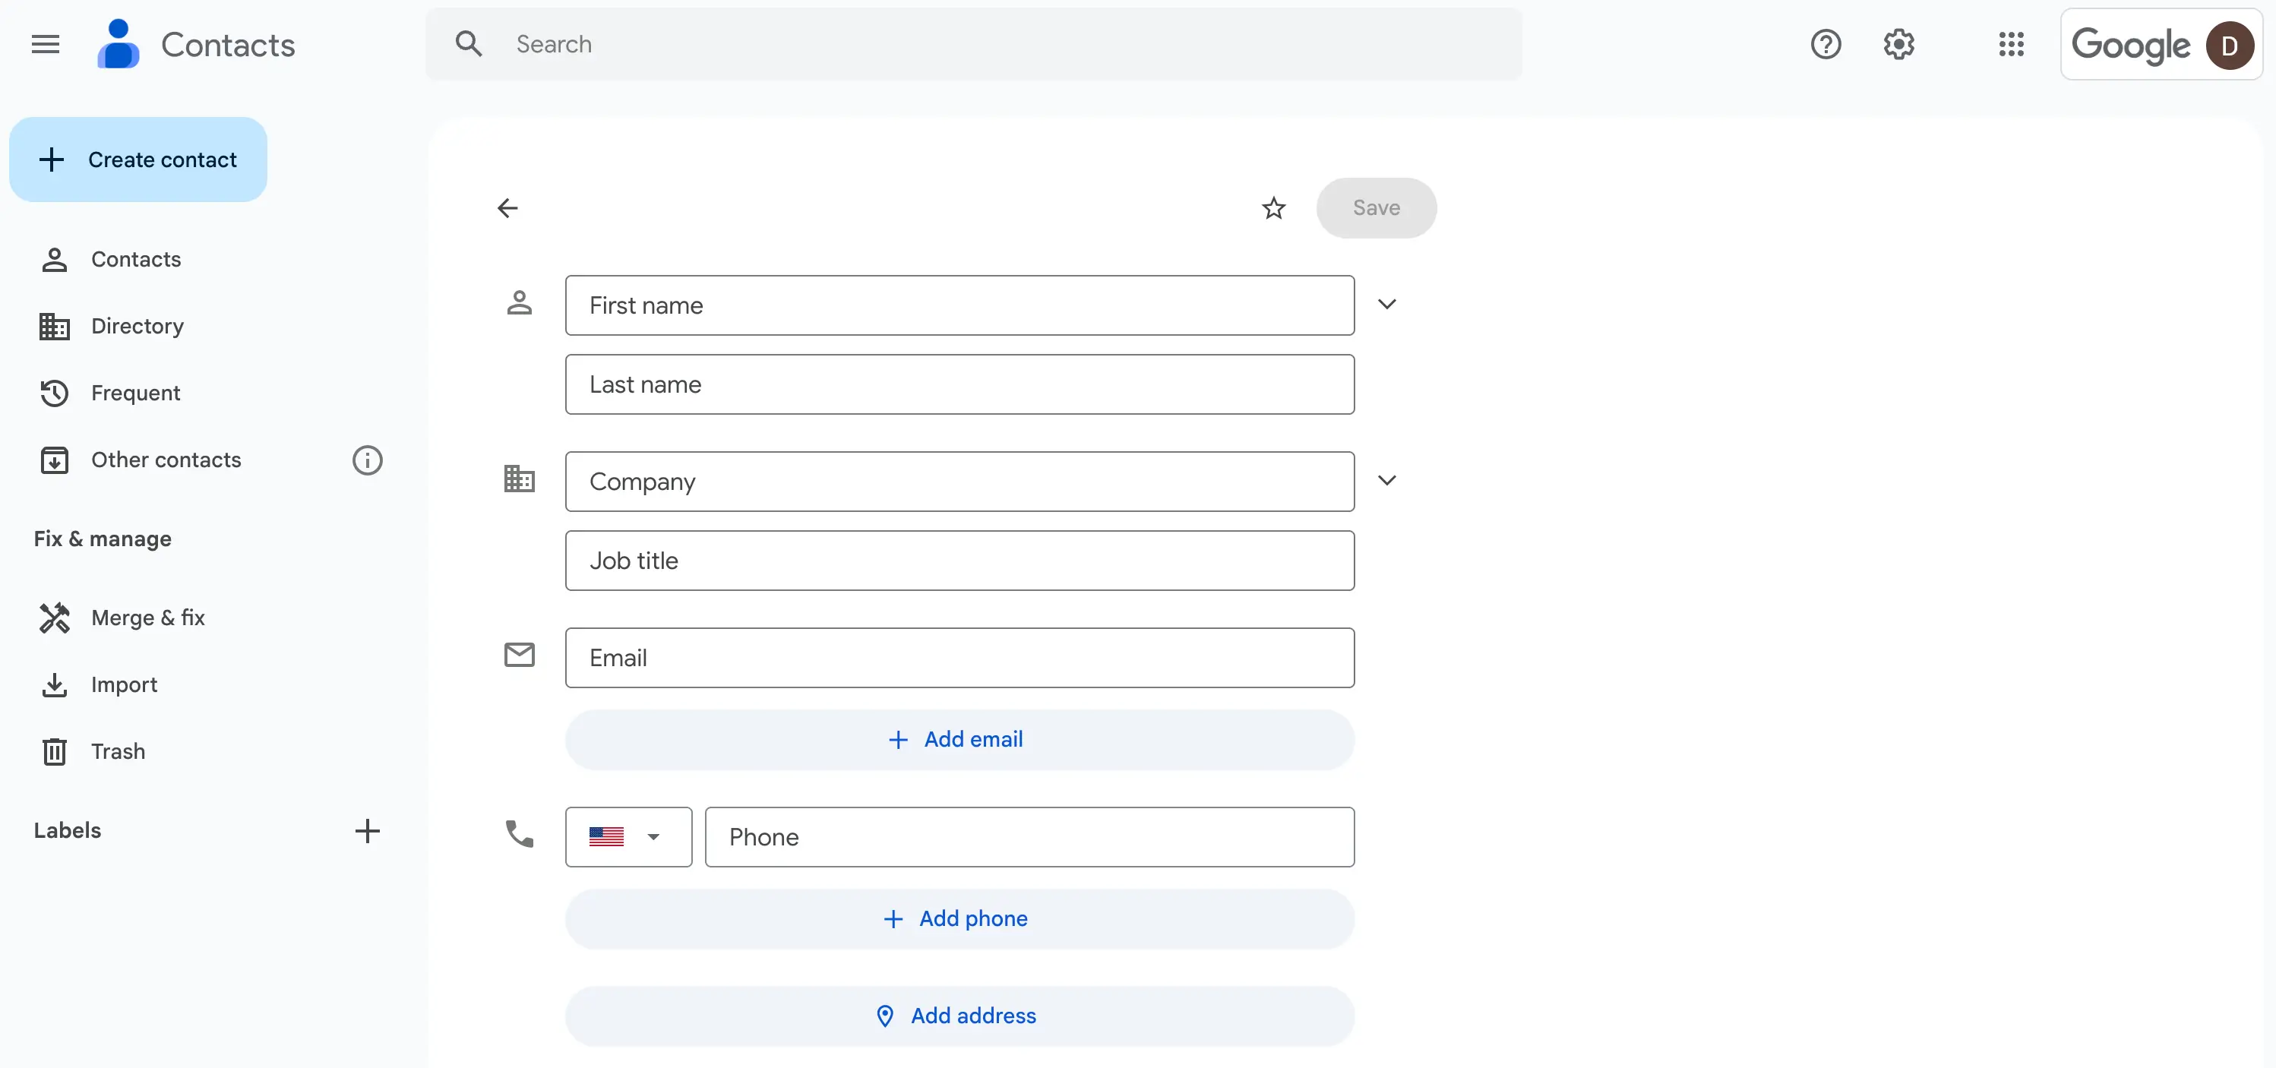Open Contacts settings gear icon
This screenshot has width=2276, height=1068.
tap(1898, 44)
